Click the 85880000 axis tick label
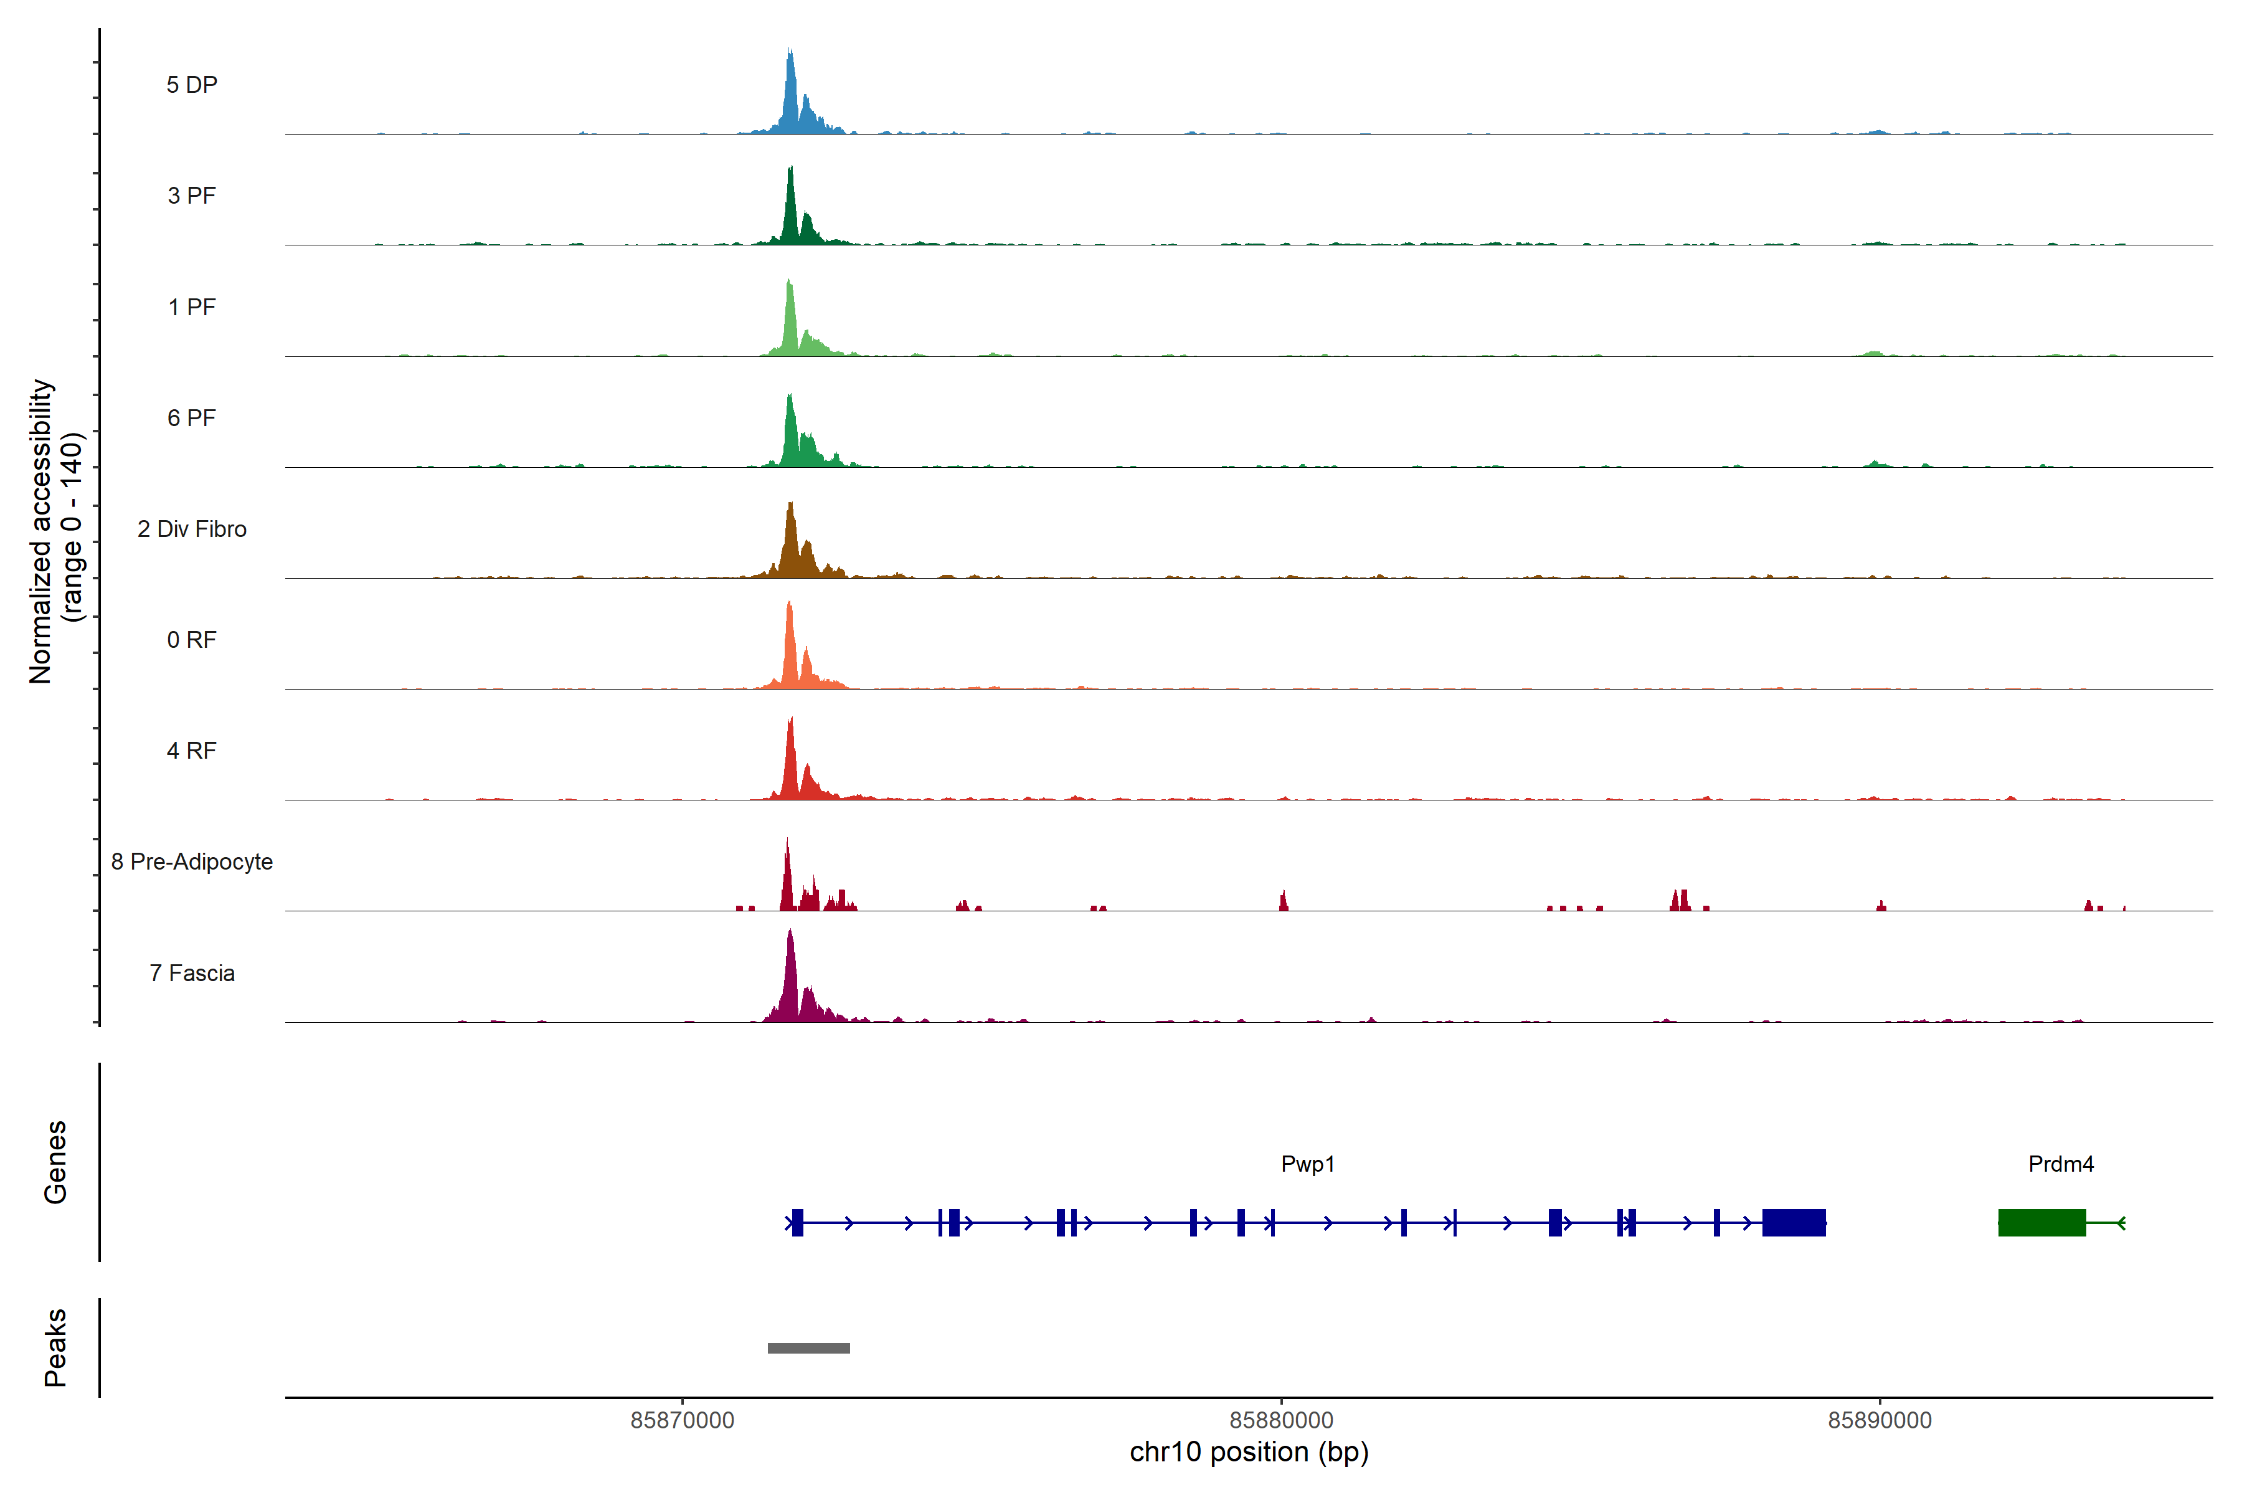This screenshot has width=2242, height=1495. pos(1281,1420)
